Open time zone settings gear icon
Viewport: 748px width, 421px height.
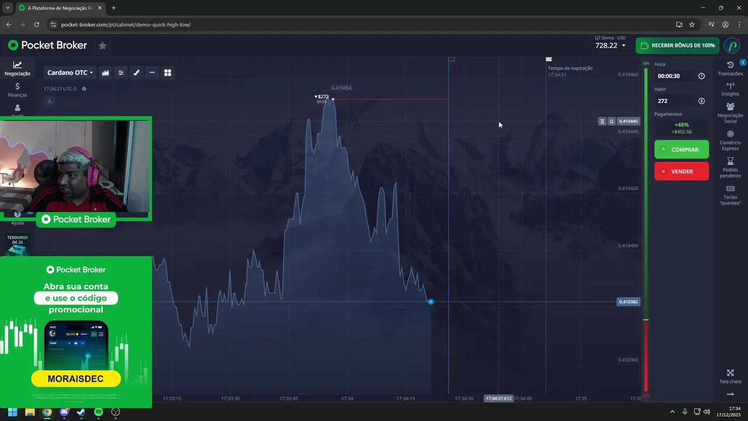(x=84, y=89)
